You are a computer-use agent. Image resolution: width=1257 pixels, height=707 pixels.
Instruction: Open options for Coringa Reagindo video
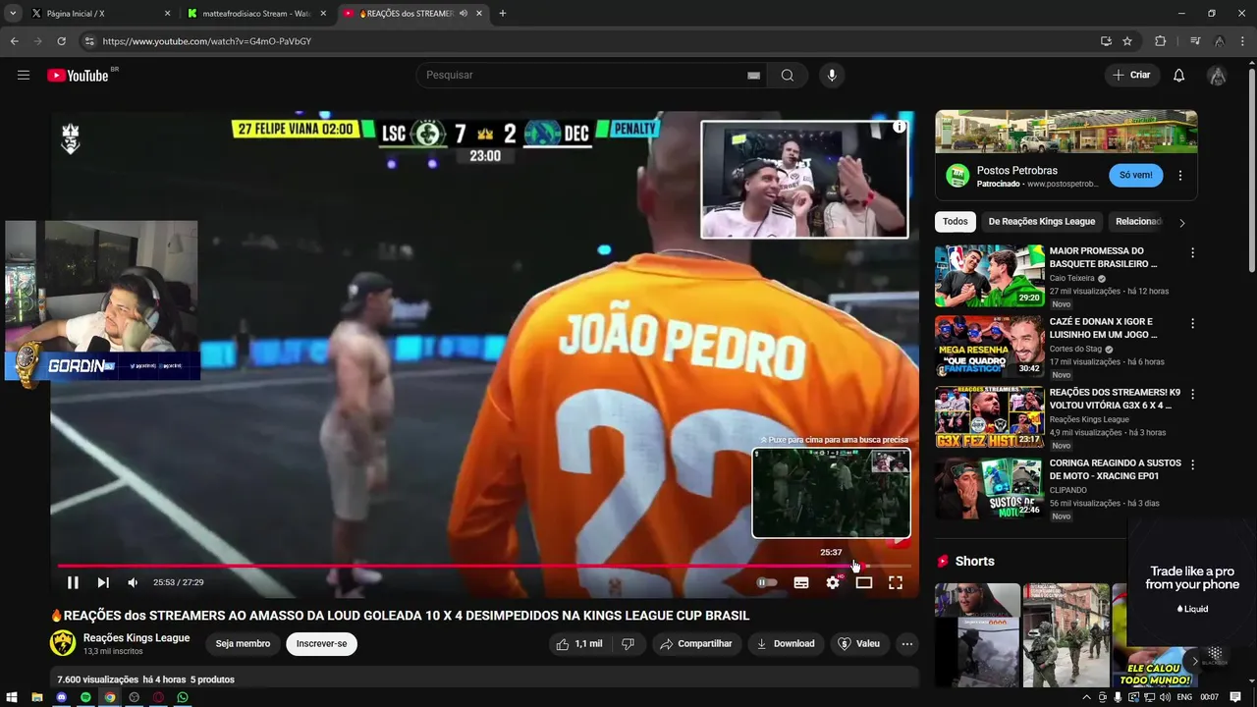[x=1193, y=465]
